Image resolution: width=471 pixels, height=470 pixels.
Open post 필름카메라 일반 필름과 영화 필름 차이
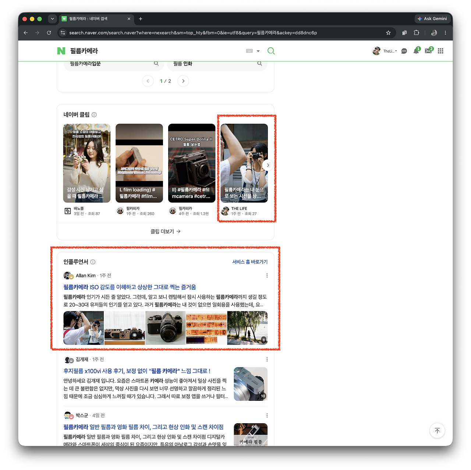pos(144,427)
